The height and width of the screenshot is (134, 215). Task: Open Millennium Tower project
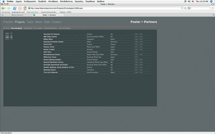[50, 57]
